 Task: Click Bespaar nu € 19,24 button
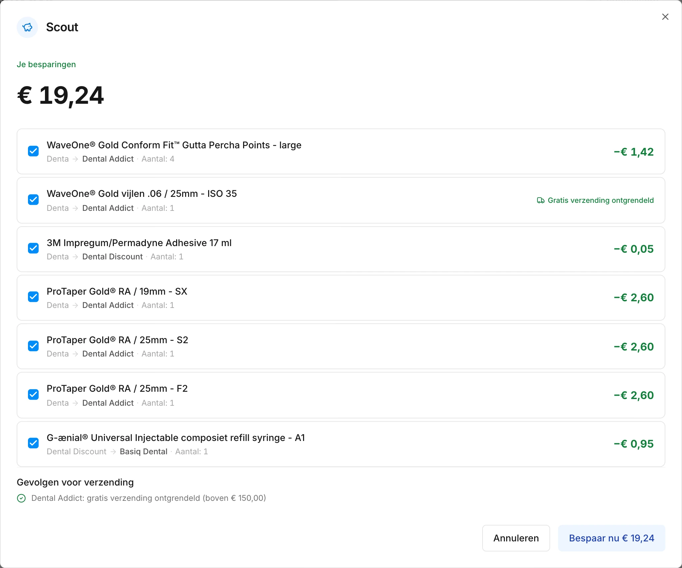click(x=611, y=538)
